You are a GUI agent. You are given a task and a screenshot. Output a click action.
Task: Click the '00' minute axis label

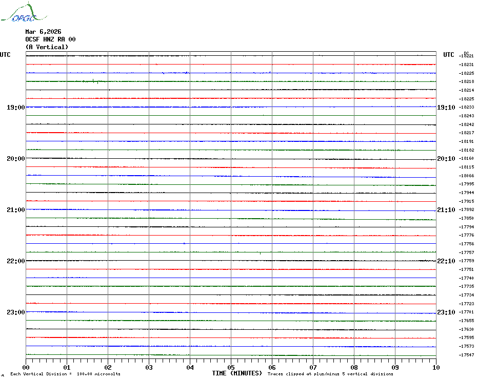[x=26, y=367]
